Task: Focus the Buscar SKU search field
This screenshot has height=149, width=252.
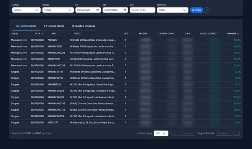Action: (143, 10)
